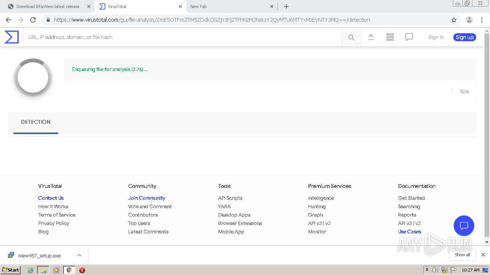Viewport: 490px width, 275px height.
Task: Open the Latest Comments link
Action: pyautogui.click(x=148, y=231)
